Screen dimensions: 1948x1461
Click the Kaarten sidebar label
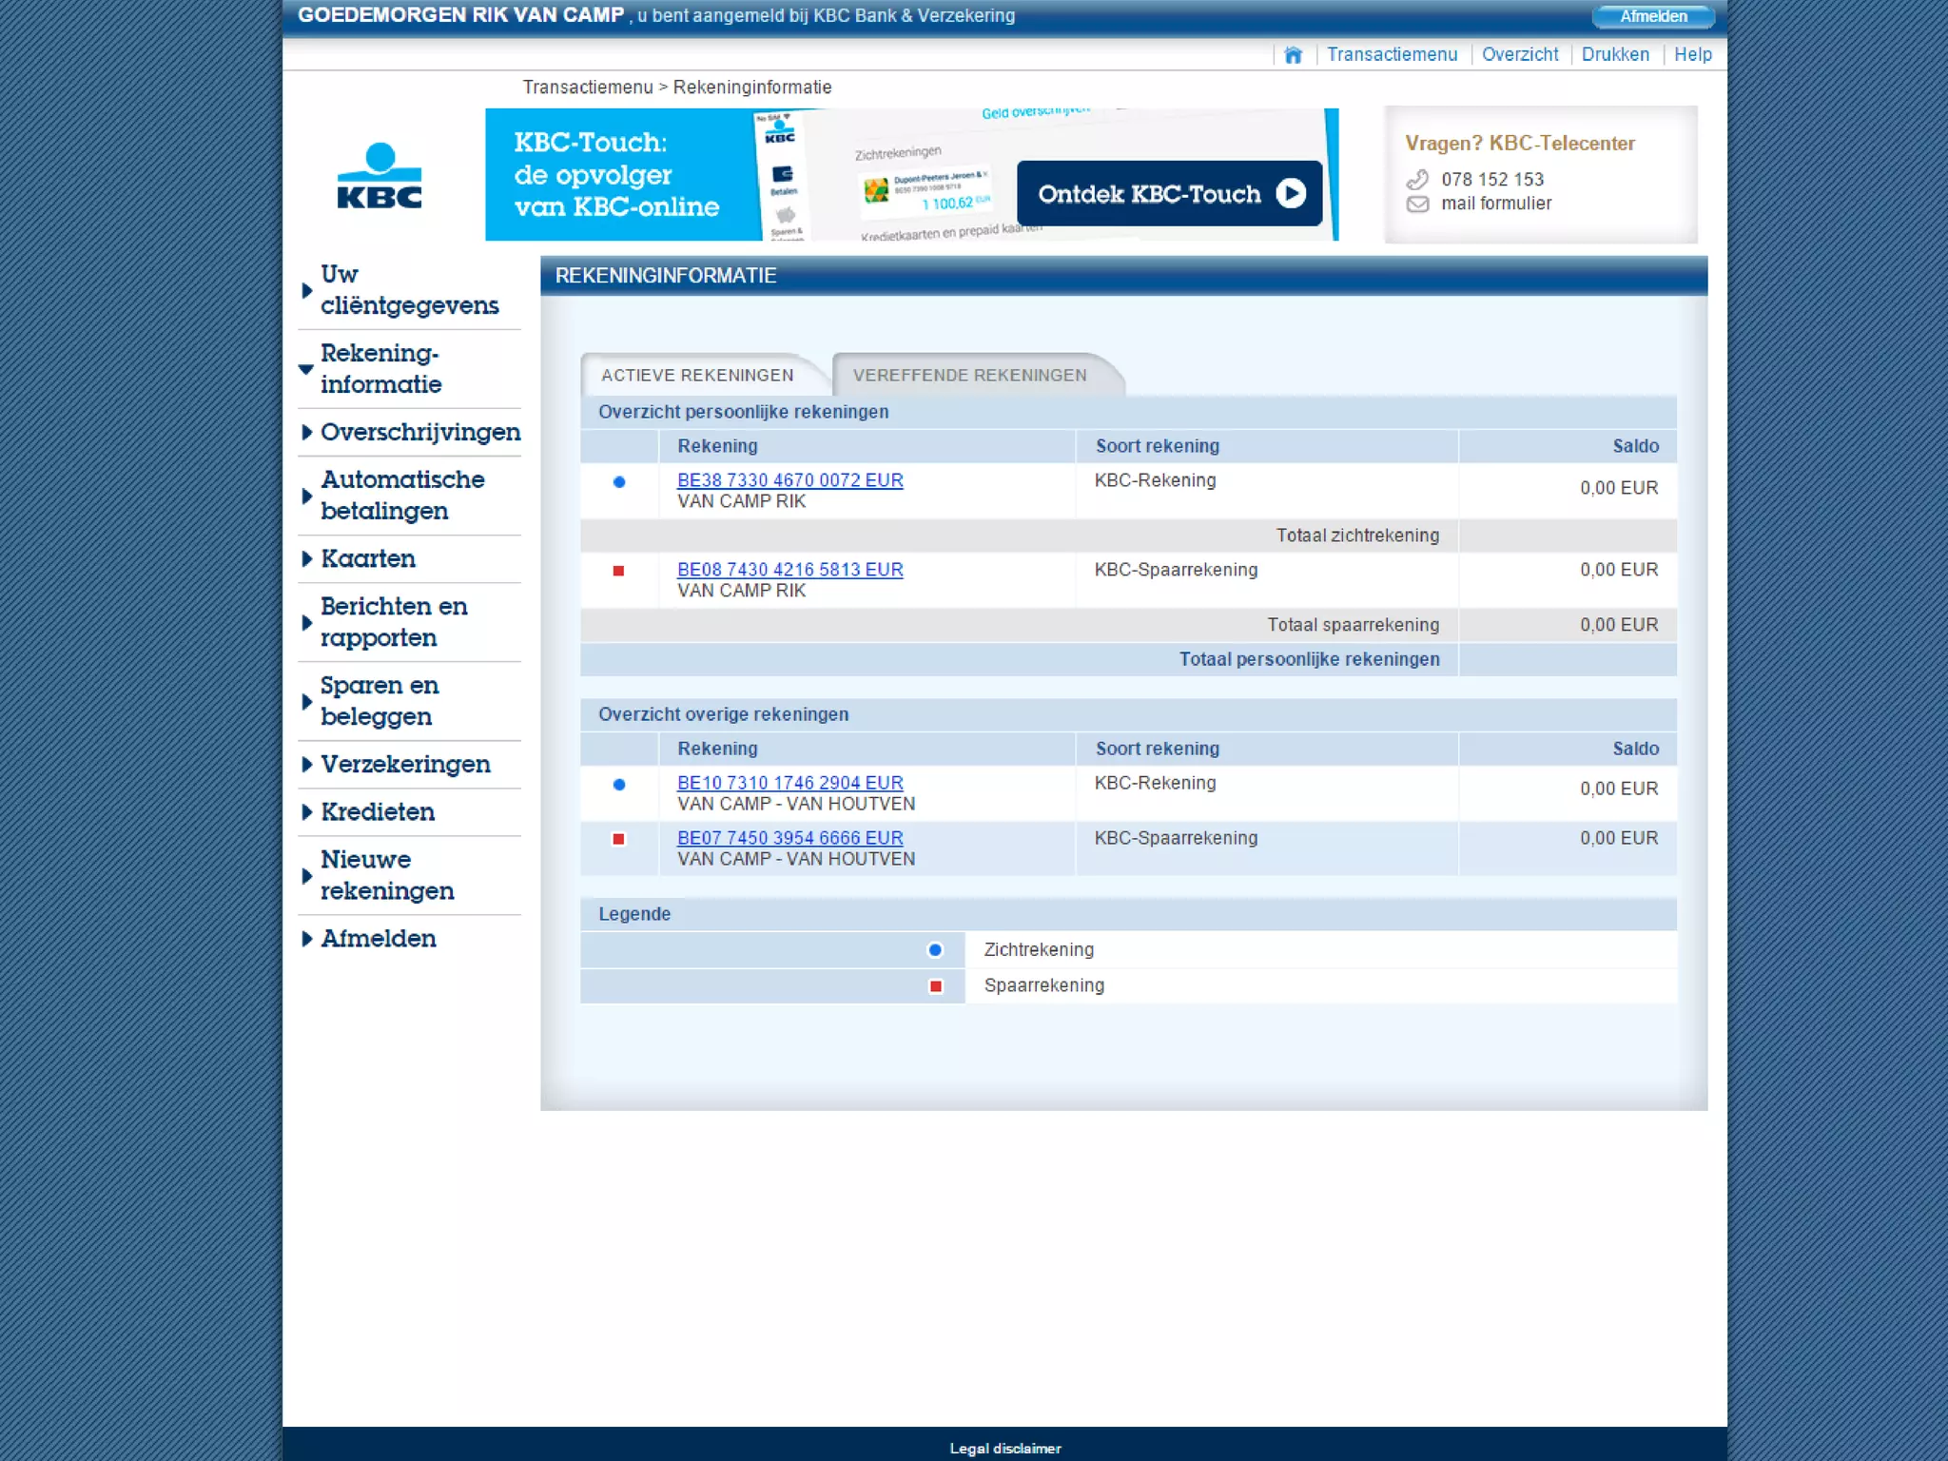368,558
